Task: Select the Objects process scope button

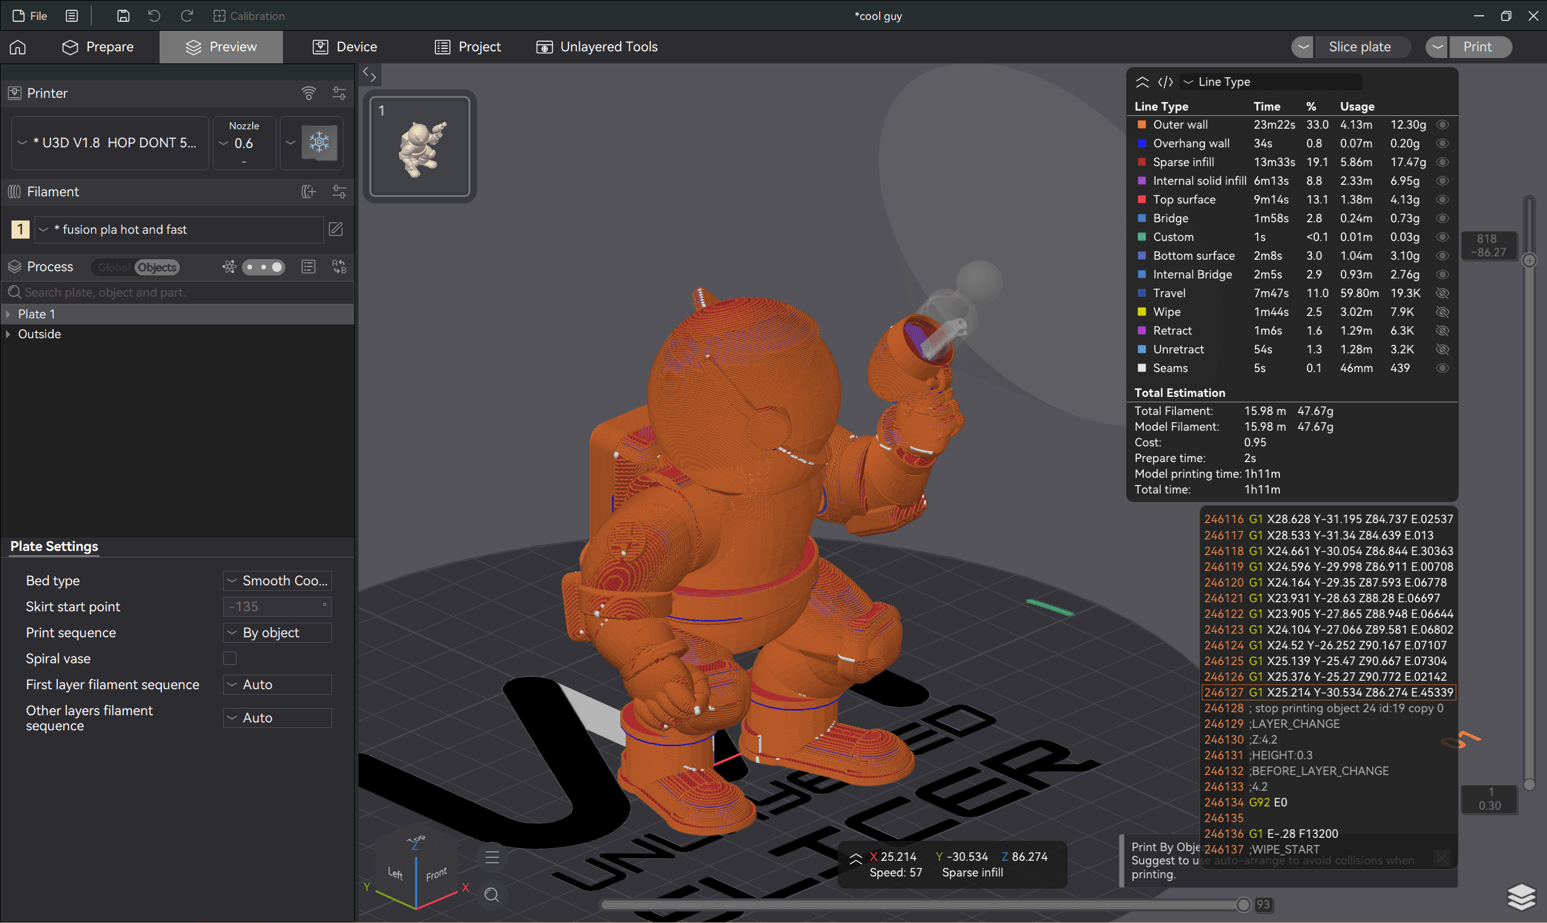Action: coord(157,268)
